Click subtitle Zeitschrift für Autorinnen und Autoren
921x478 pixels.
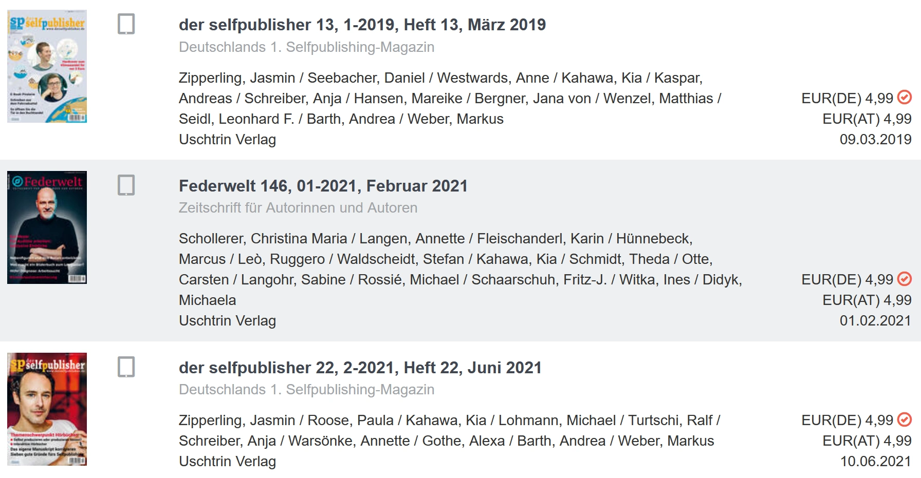[298, 208]
